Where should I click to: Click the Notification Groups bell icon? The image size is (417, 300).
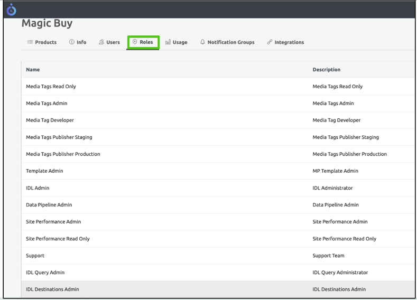click(x=202, y=42)
